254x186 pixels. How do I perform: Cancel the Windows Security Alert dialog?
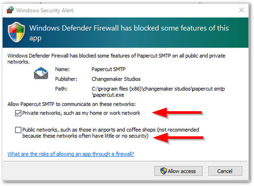tap(225, 171)
